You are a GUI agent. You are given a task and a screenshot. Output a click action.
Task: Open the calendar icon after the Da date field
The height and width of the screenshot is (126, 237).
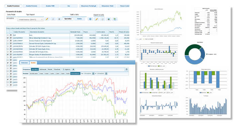93,73
